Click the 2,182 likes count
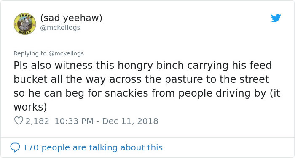The height and width of the screenshot is (158, 295). coord(37,121)
